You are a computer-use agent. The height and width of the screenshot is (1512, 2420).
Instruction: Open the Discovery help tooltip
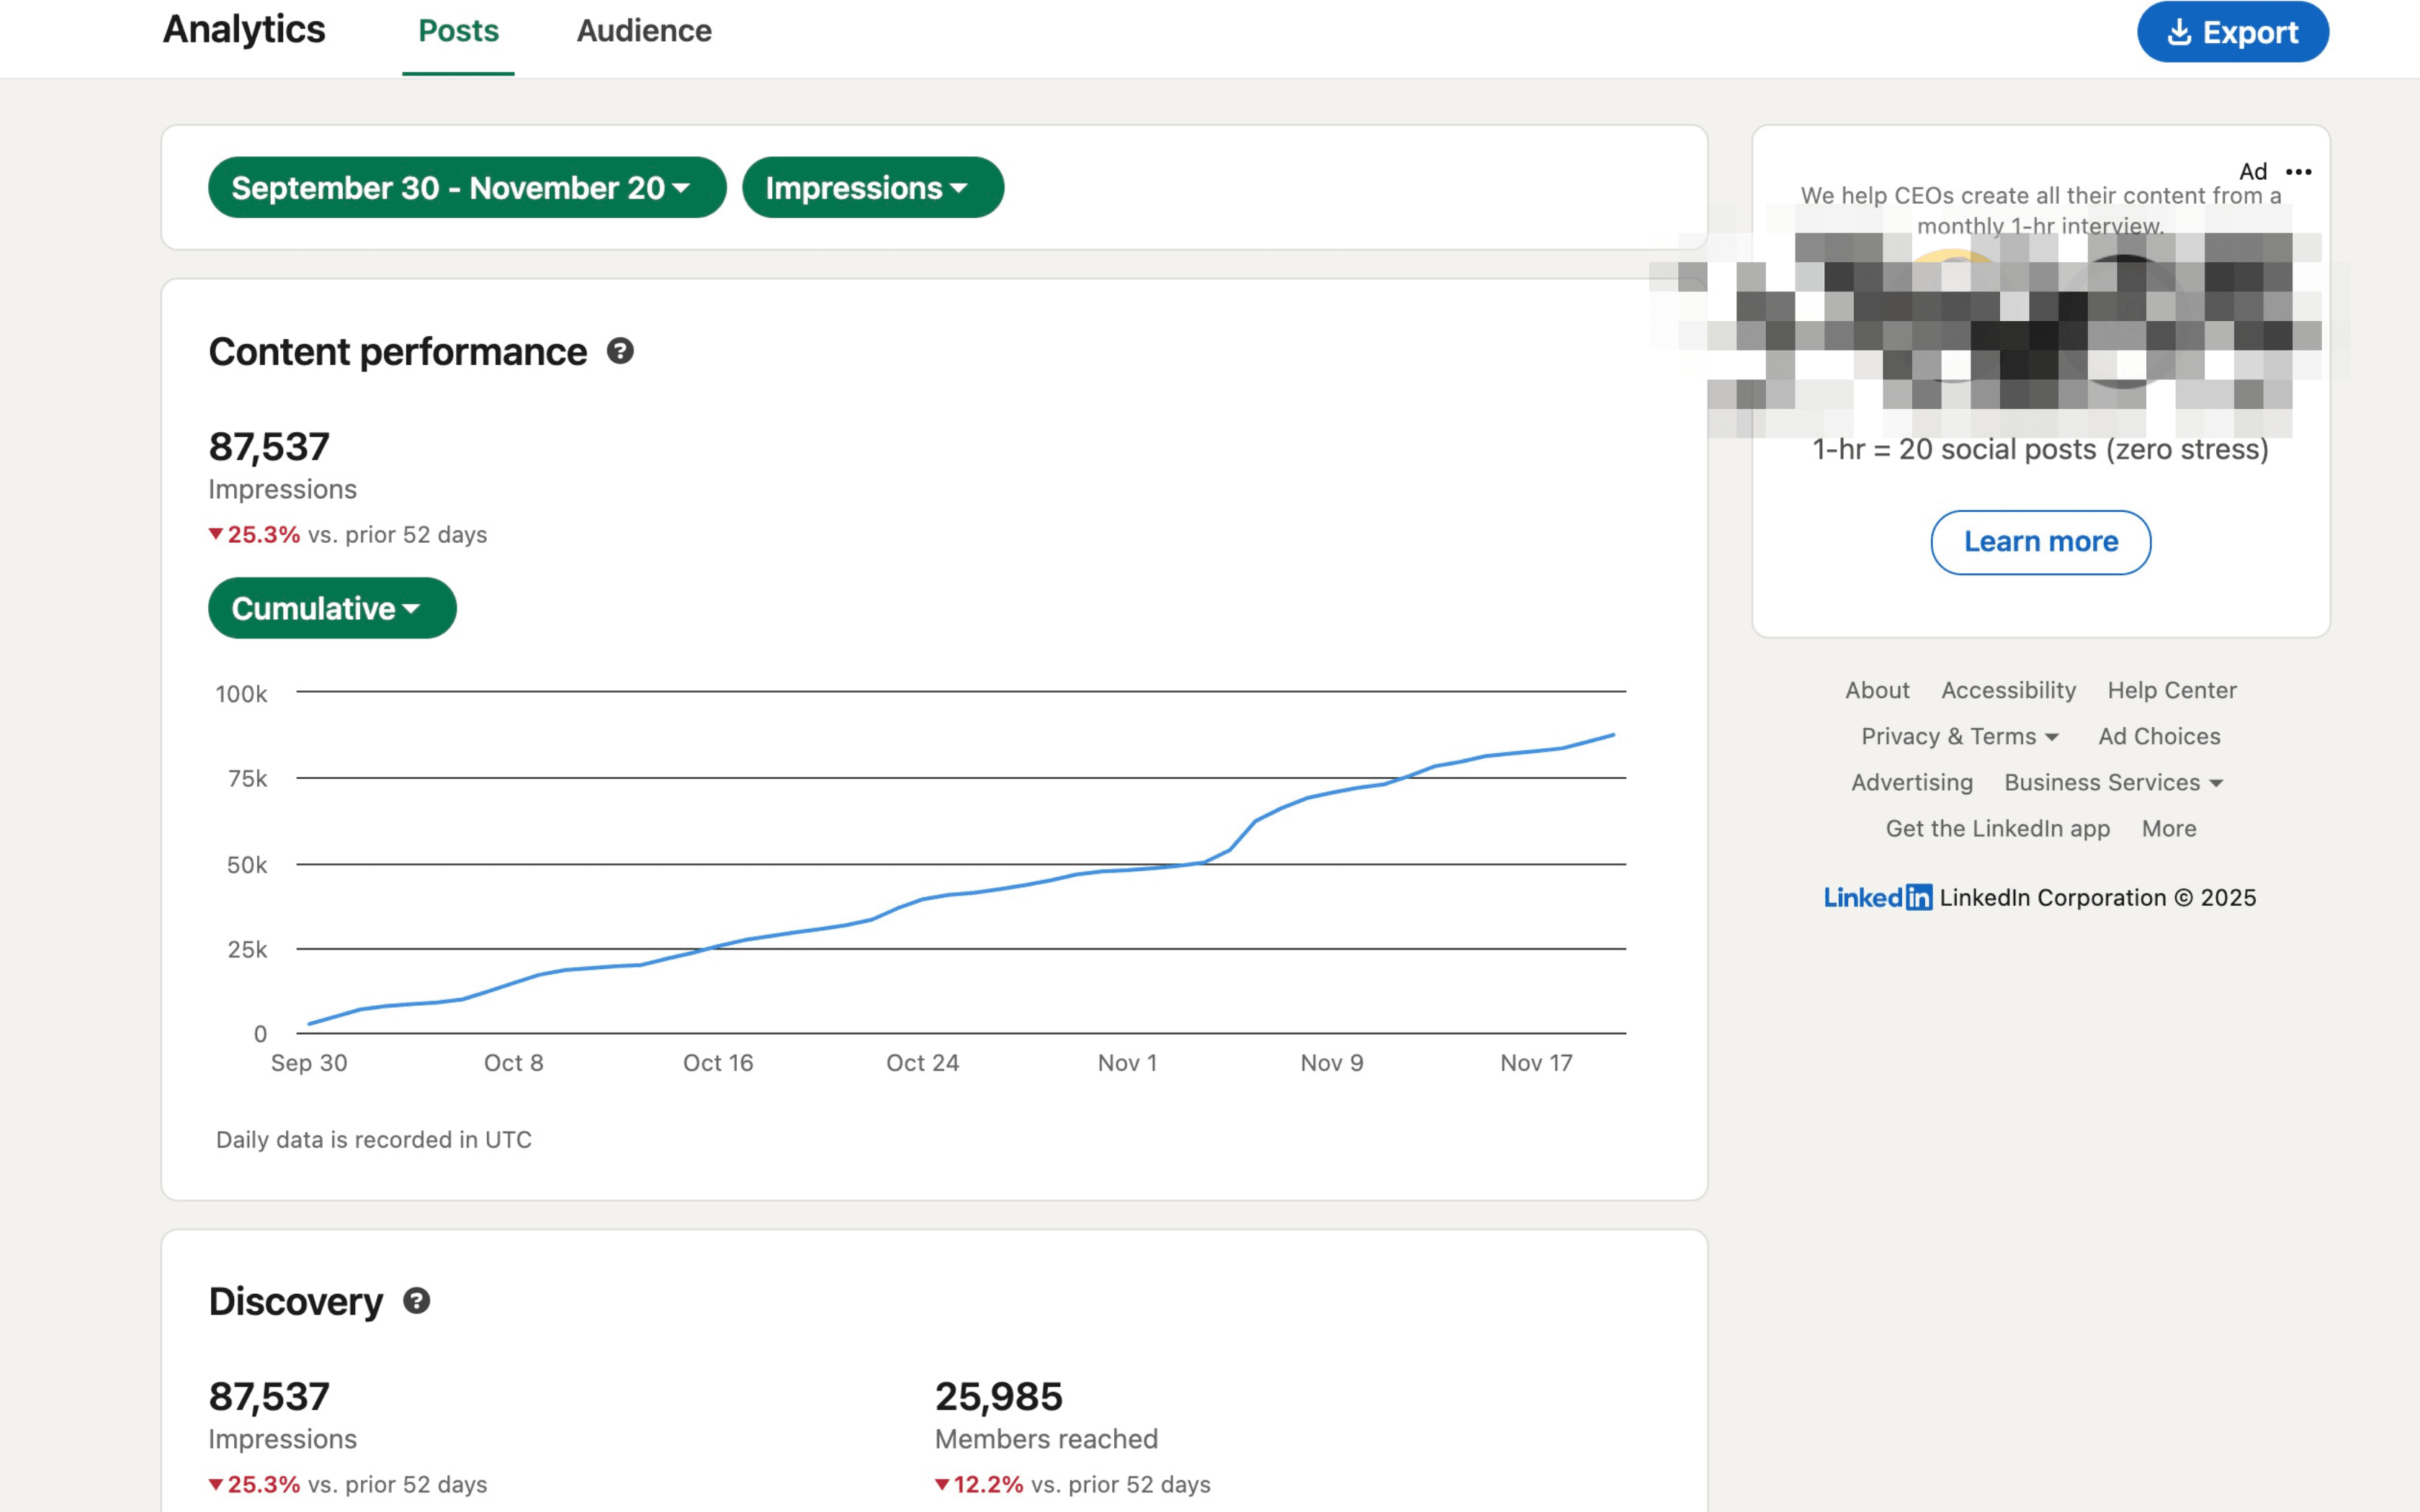[417, 1301]
